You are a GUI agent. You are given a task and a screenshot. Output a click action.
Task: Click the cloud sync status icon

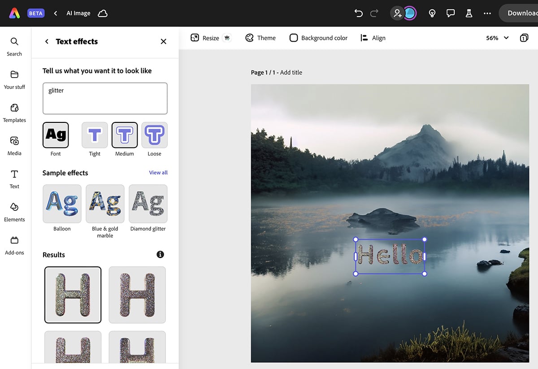pos(103,13)
